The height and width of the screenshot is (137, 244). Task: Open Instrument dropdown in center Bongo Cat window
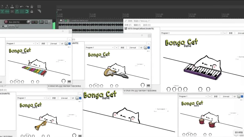[161, 111]
